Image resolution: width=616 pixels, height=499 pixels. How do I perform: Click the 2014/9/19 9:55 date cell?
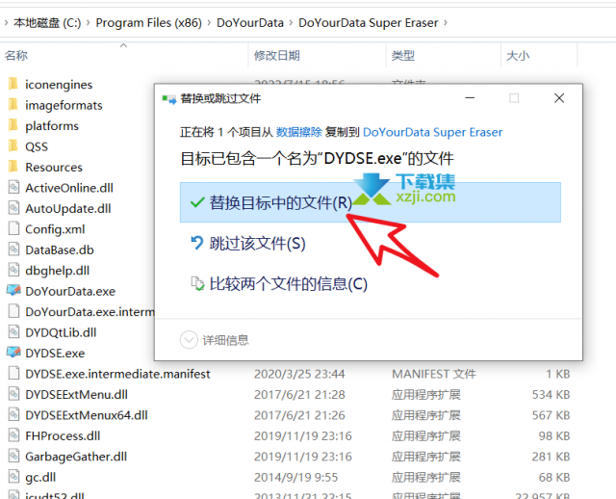295,477
